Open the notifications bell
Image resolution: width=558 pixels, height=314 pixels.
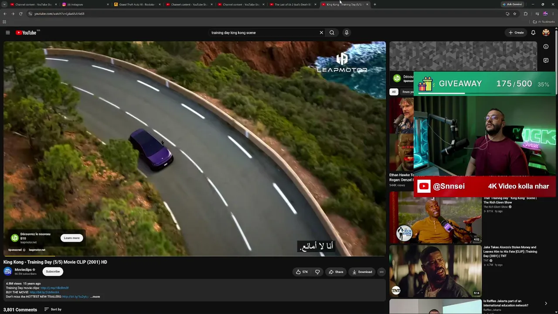click(533, 33)
